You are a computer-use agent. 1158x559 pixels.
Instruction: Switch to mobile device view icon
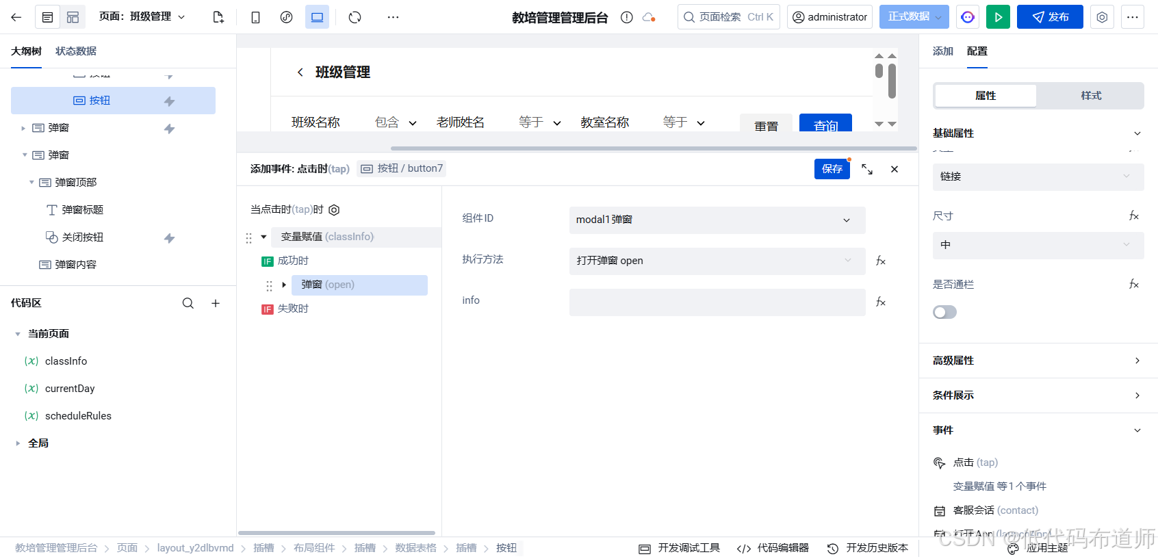tap(255, 17)
